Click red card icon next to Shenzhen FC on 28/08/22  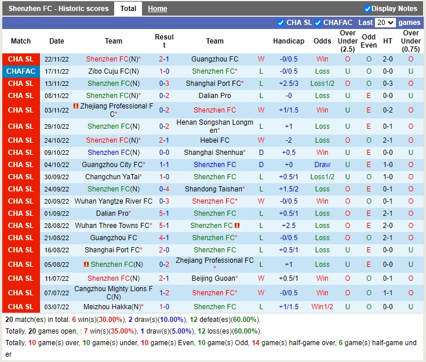pyautogui.click(x=238, y=225)
